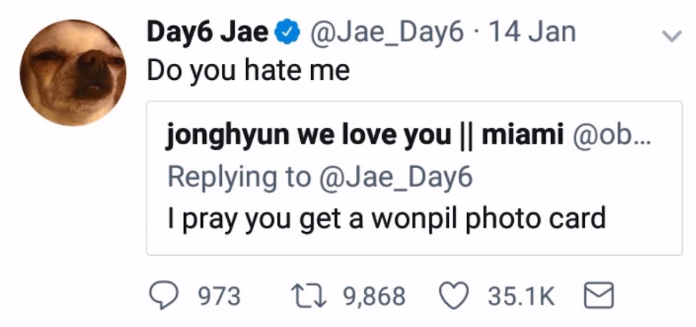
Task: Open the quoted tweet card
Action: click(x=414, y=178)
